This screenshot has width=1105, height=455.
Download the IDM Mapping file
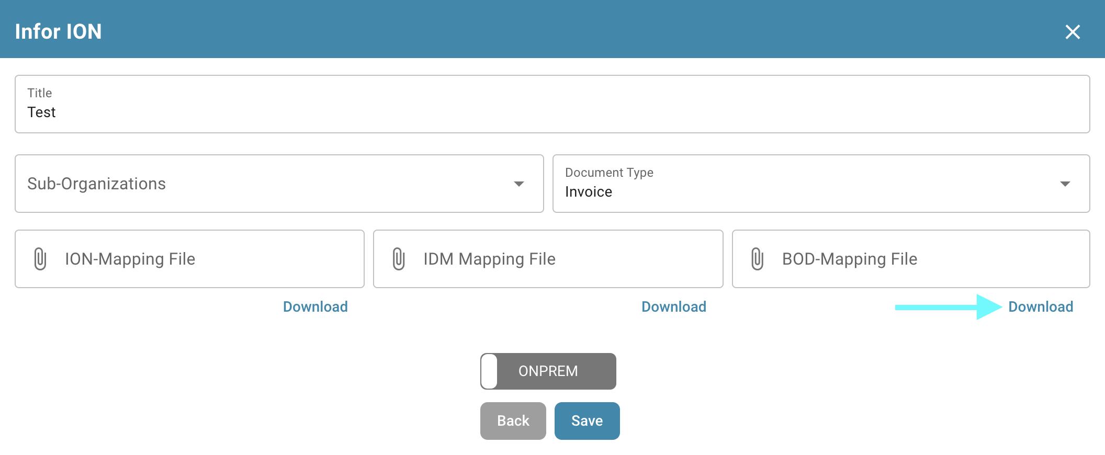point(674,307)
